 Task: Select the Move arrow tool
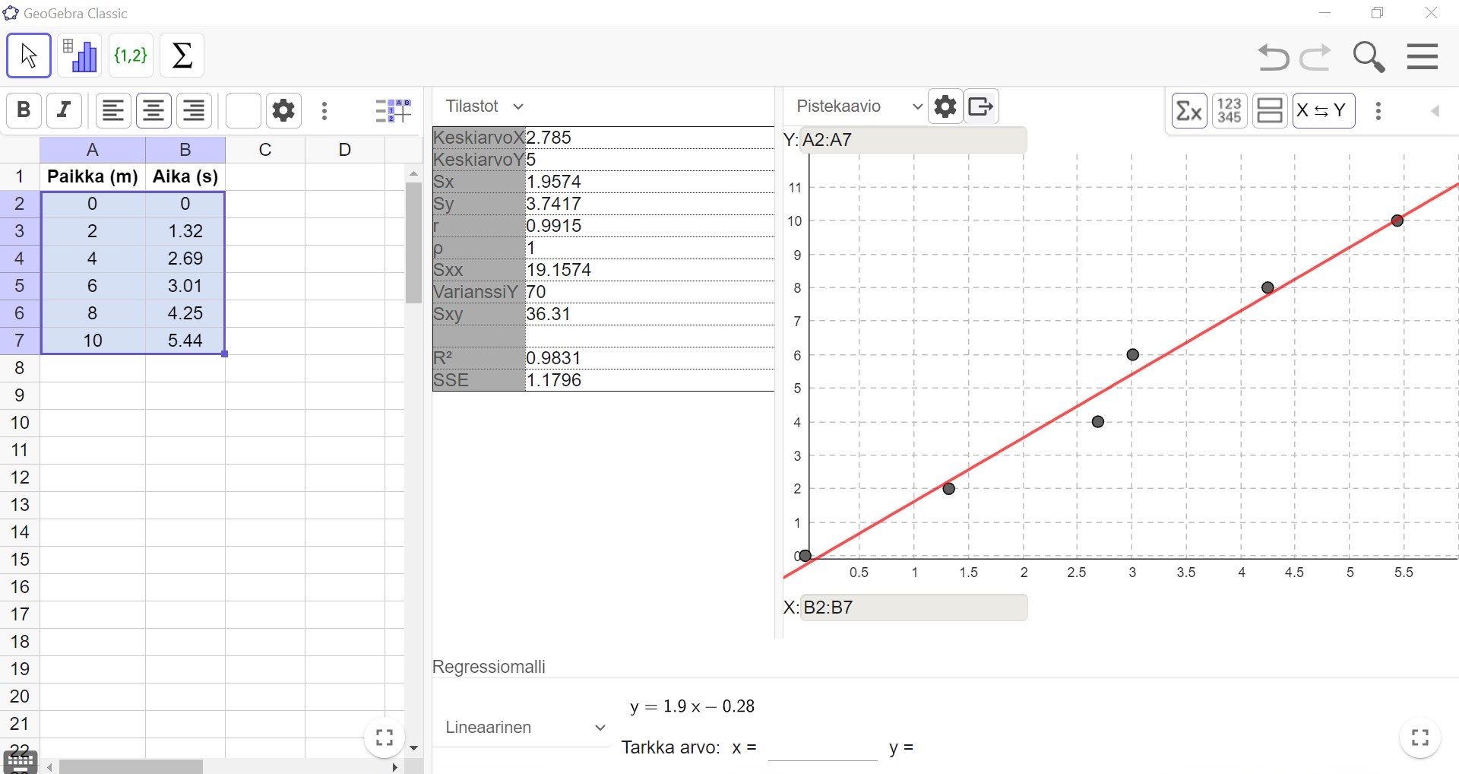(x=29, y=56)
